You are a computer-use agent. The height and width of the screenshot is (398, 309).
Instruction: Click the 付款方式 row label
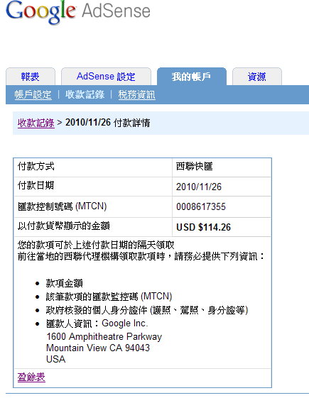[36, 167]
